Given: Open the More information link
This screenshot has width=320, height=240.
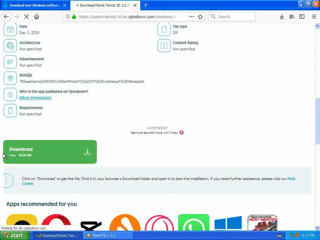Looking at the screenshot, I should tap(35, 98).
